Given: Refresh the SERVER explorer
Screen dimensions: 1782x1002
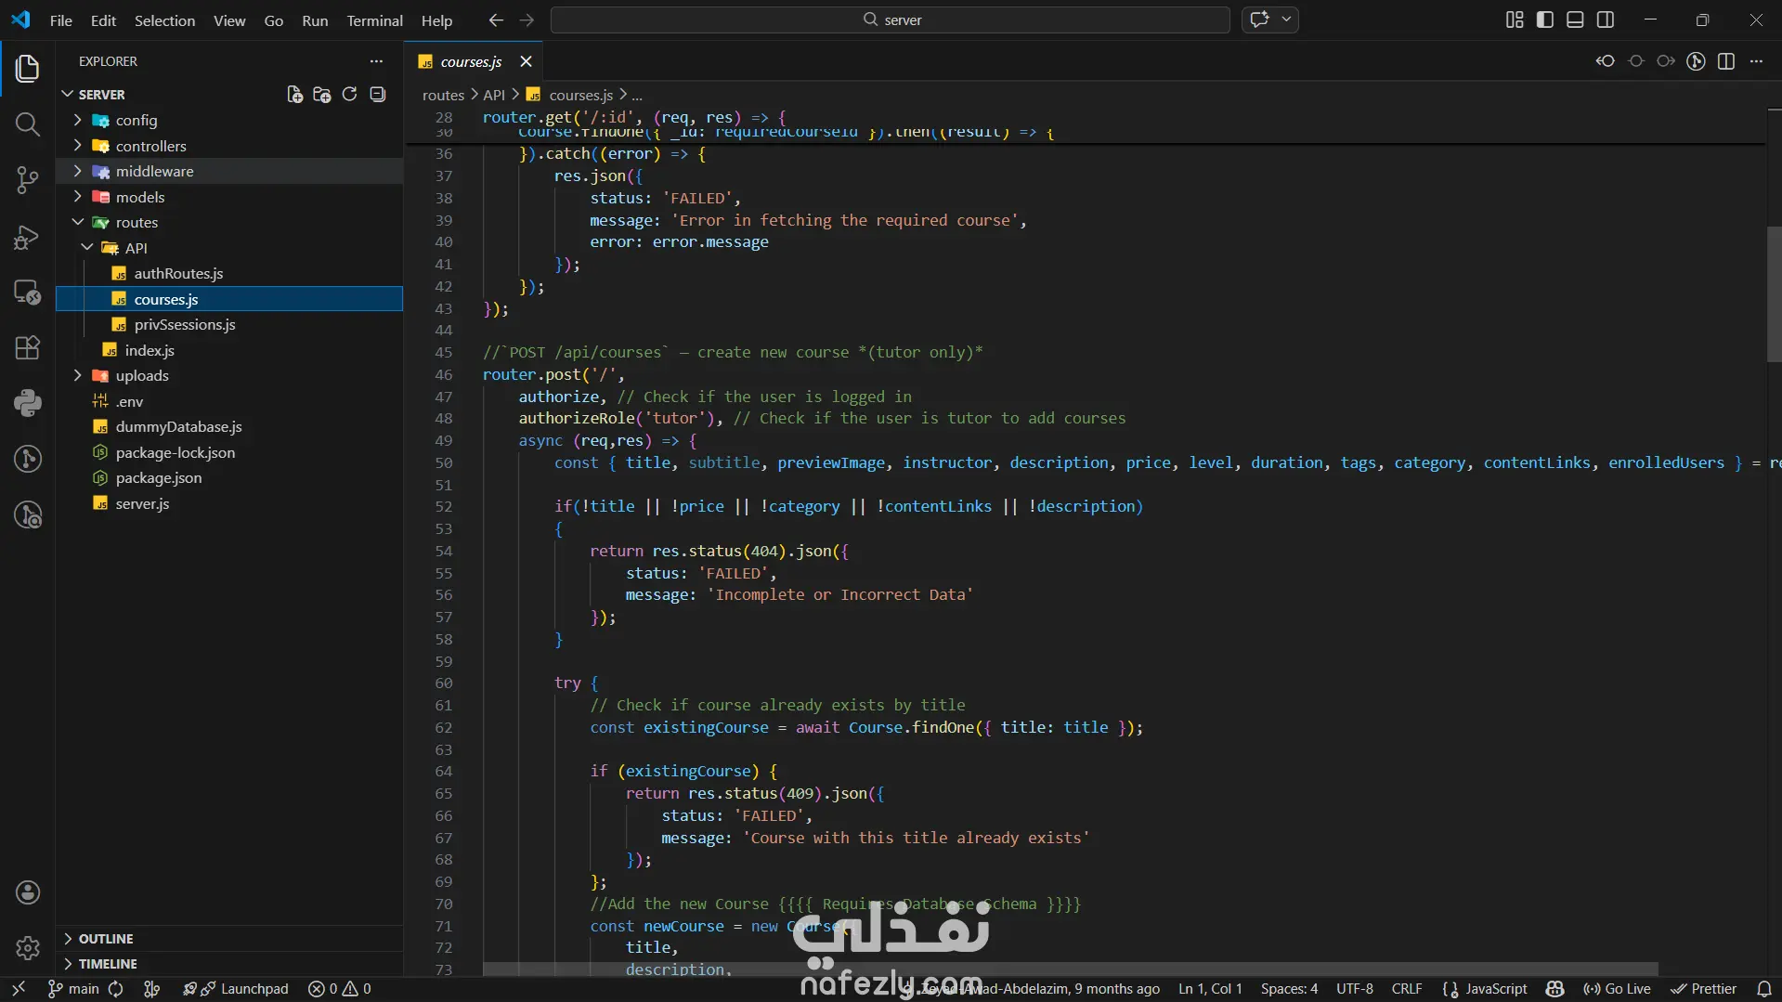Looking at the screenshot, I should 349,95.
